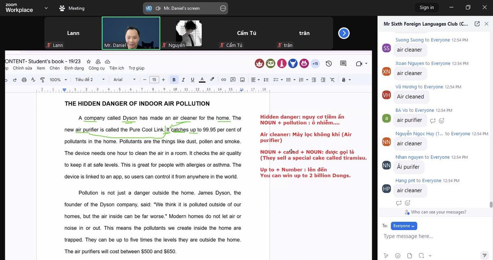The height and width of the screenshot is (260, 493).
Task: Open the Chèn menu
Action: pyautogui.click(x=55, y=68)
